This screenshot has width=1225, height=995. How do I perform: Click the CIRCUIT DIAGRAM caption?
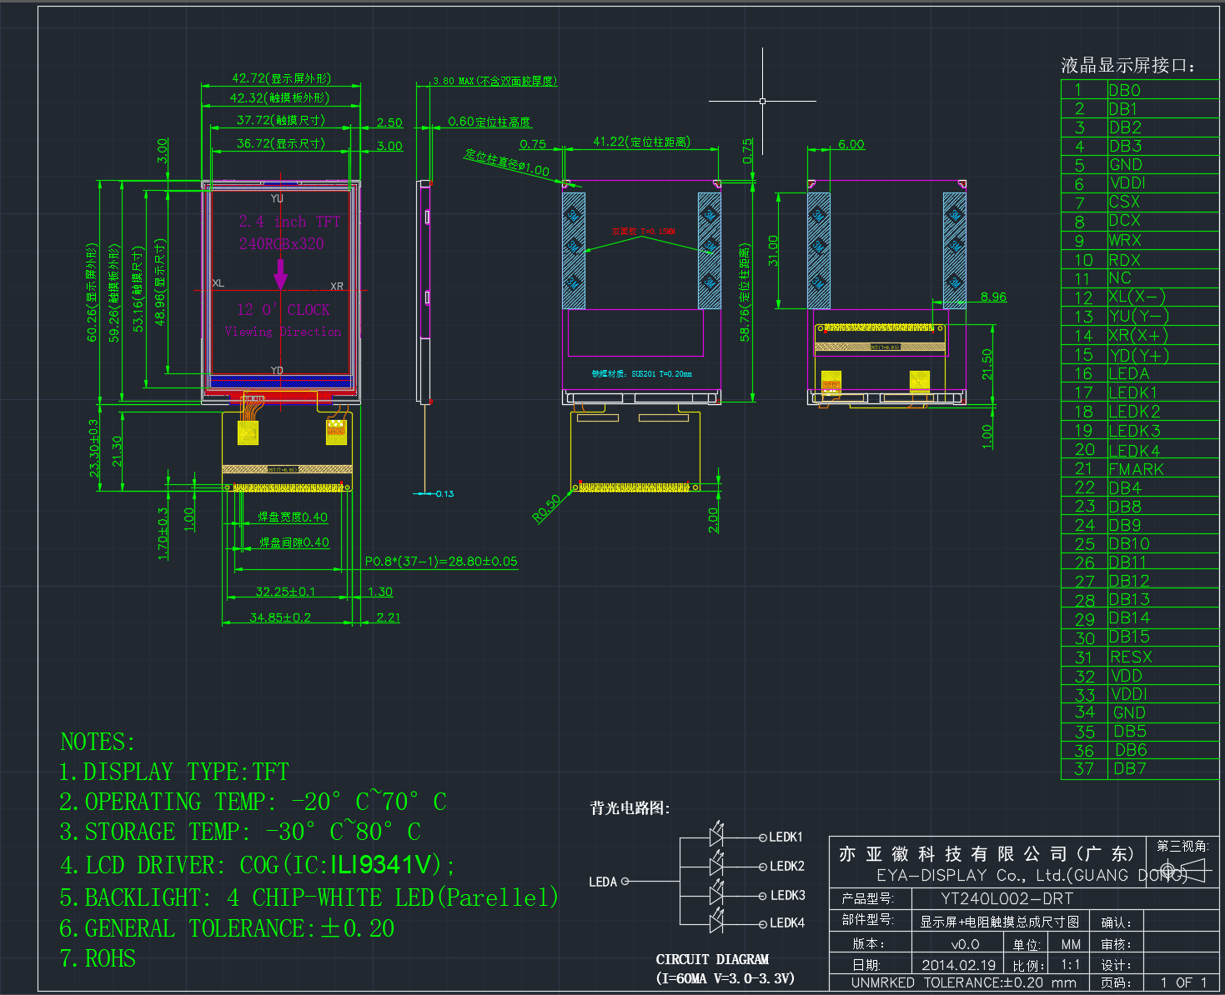click(712, 959)
